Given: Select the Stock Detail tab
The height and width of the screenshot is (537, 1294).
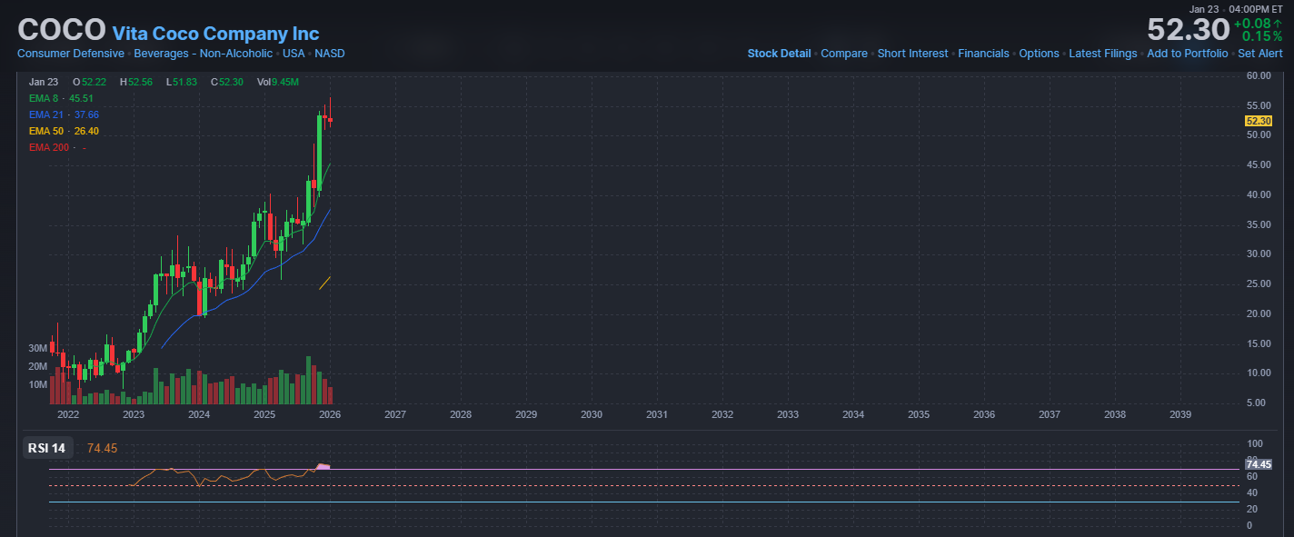Looking at the screenshot, I should pos(779,54).
